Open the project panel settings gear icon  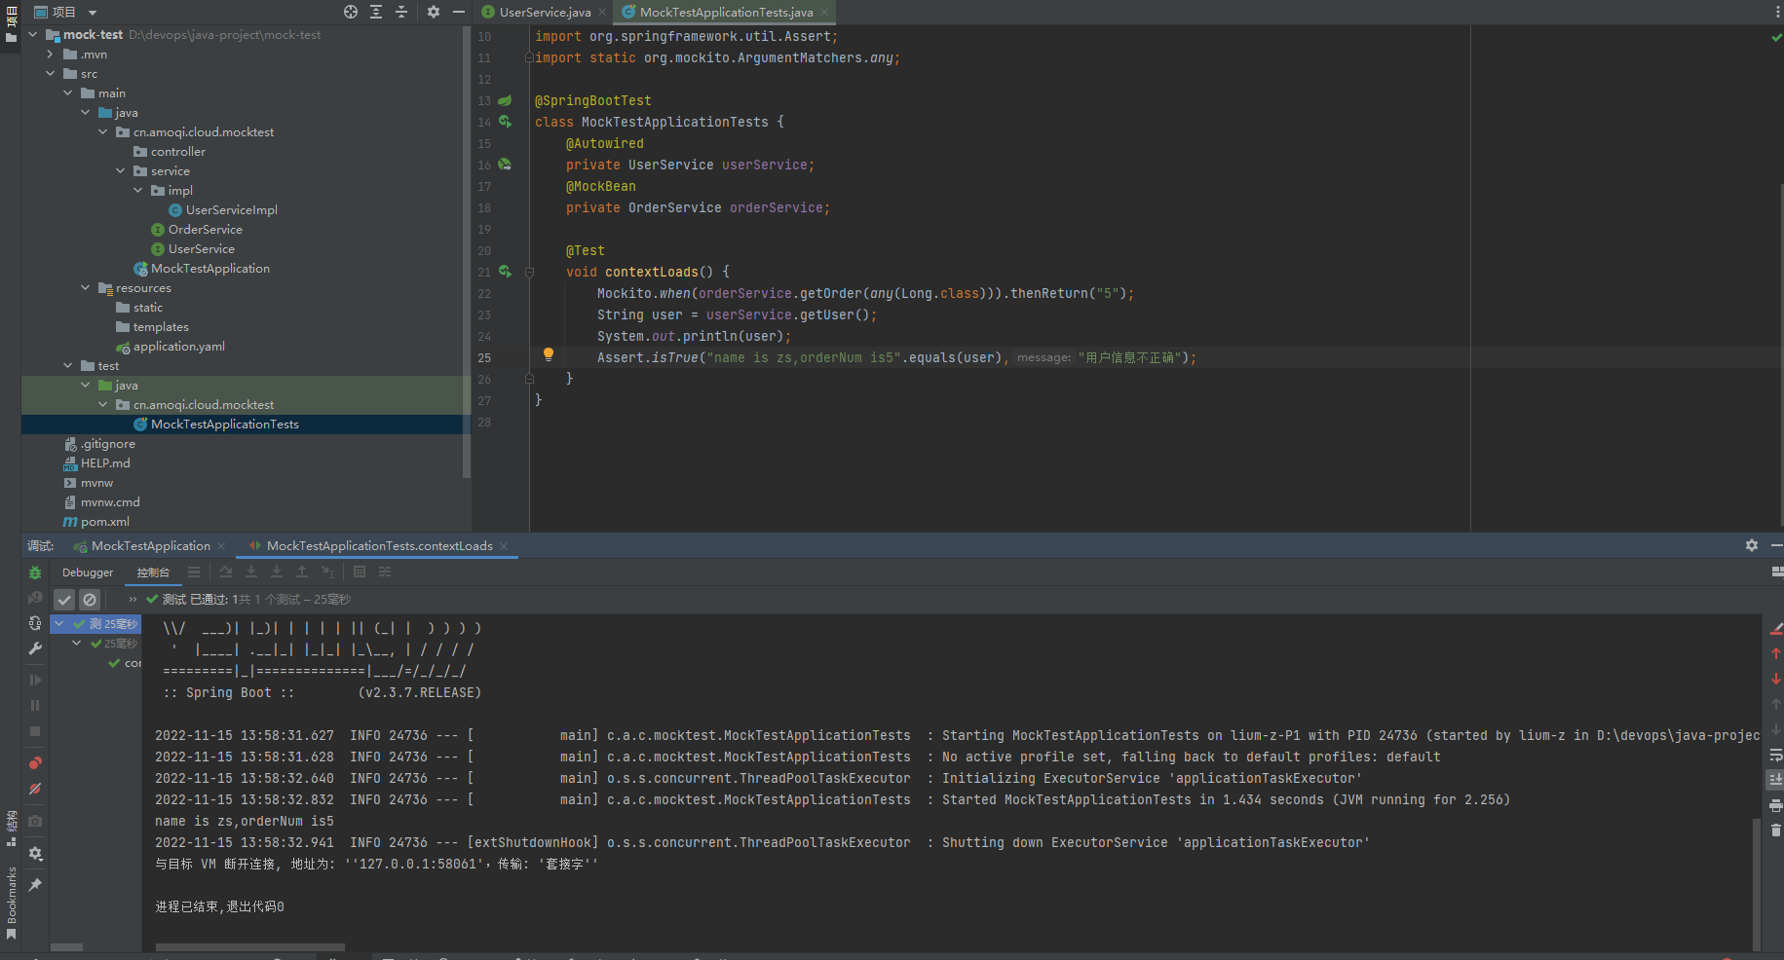point(433,12)
